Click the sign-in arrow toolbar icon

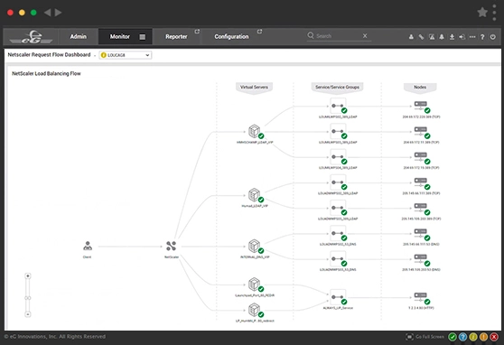click(x=462, y=37)
